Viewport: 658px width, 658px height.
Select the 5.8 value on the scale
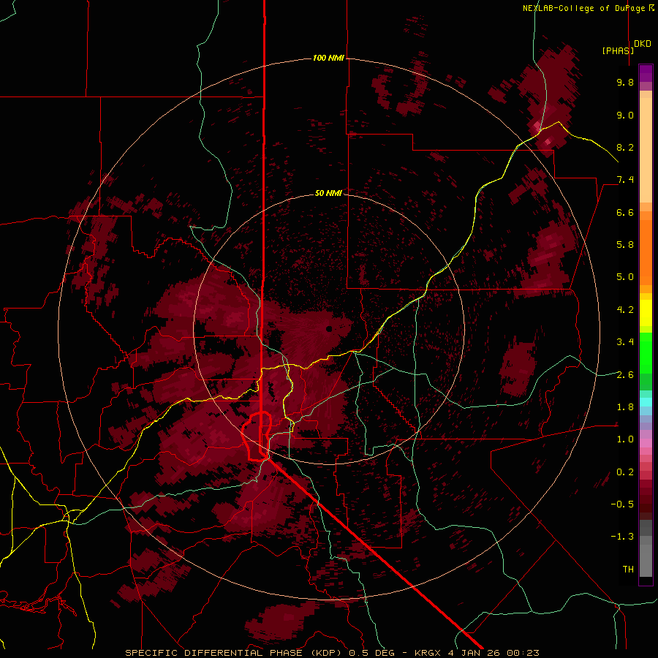pos(625,245)
